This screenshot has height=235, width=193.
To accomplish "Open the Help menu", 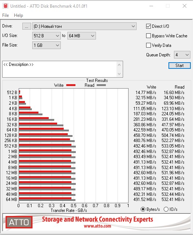I will pos(18,15).
